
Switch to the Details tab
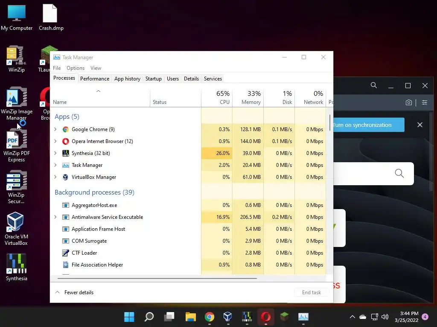pos(192,79)
